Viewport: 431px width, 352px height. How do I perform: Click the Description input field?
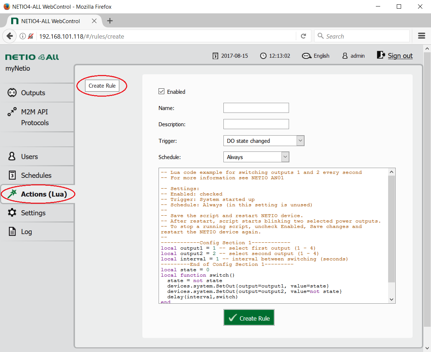pyautogui.click(x=256, y=124)
